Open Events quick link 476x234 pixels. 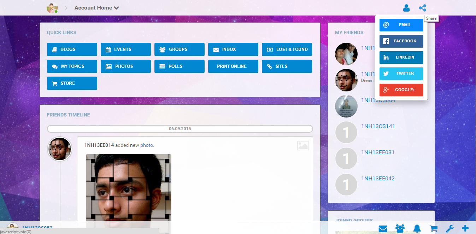coord(126,49)
